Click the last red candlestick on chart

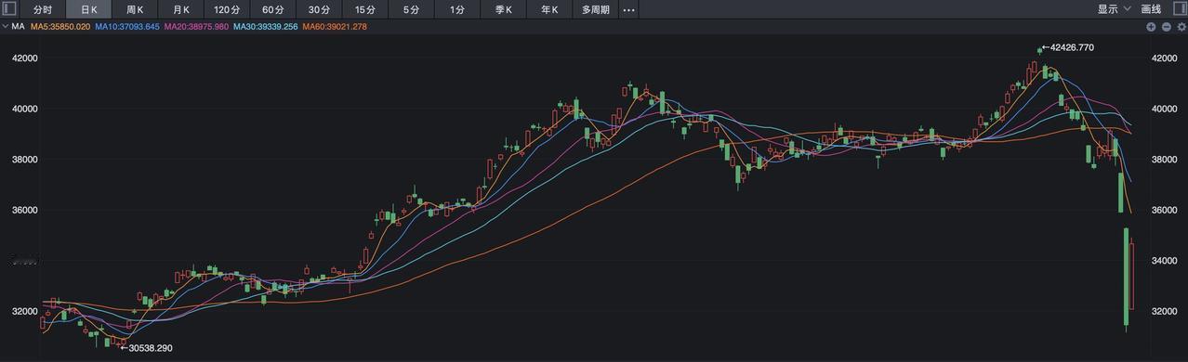pos(1132,276)
